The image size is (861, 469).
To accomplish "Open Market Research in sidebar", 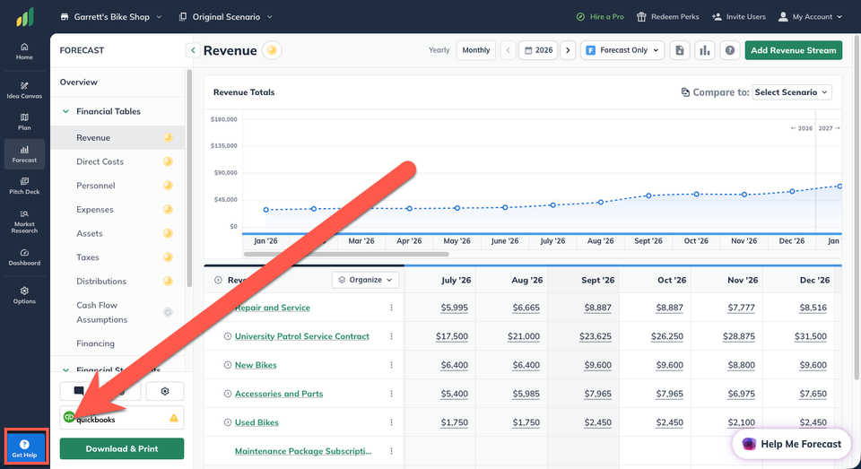I will click(x=24, y=221).
